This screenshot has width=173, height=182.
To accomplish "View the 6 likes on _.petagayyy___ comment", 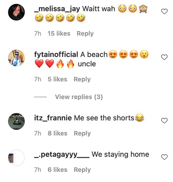I will (57, 170).
